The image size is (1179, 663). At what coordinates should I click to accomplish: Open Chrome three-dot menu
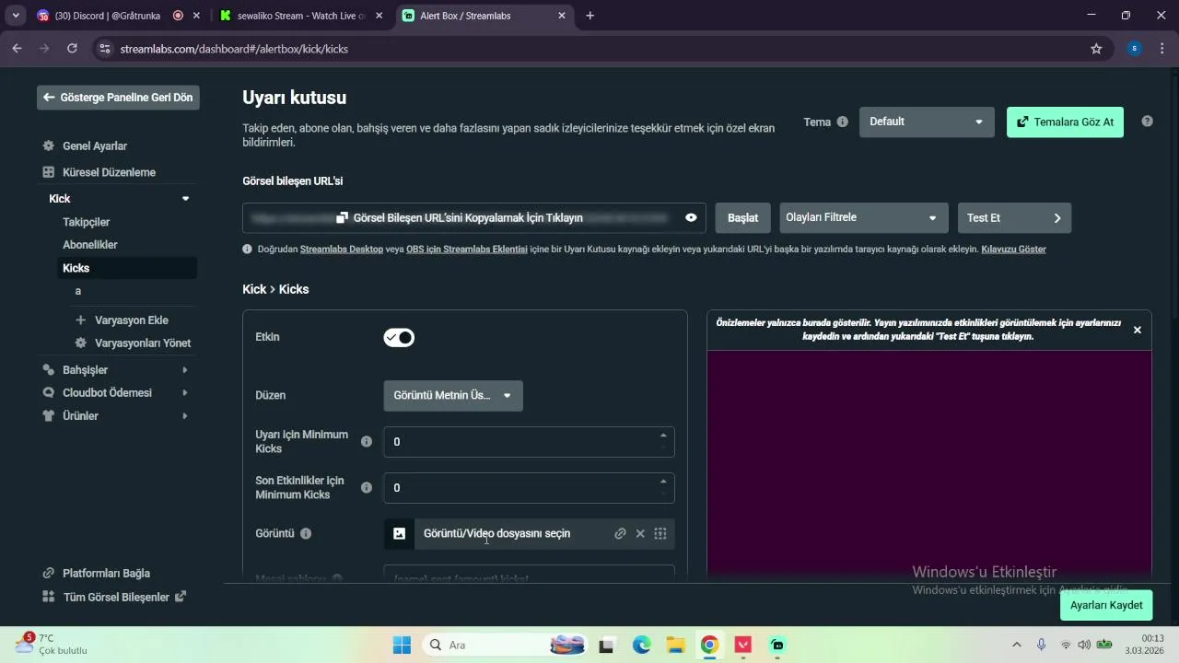(x=1162, y=49)
